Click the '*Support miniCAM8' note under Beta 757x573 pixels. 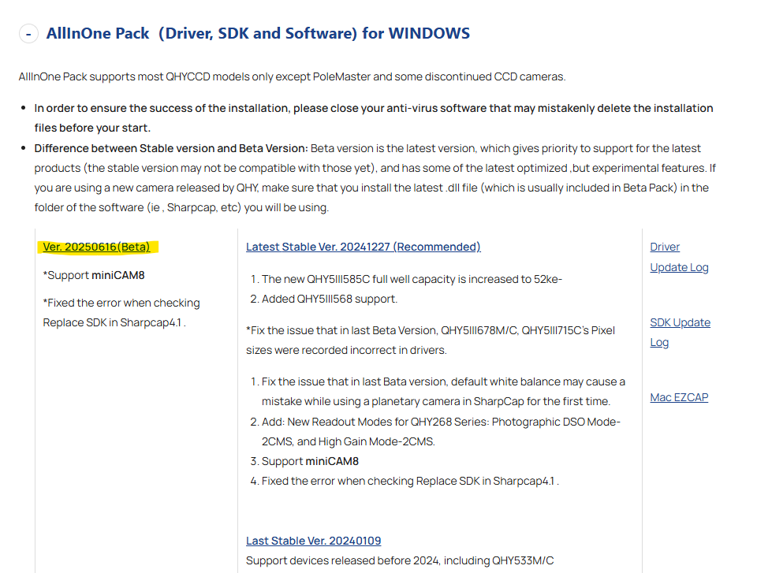coord(94,275)
